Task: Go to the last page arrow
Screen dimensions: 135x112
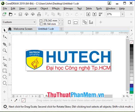Action: tap(36, 96)
